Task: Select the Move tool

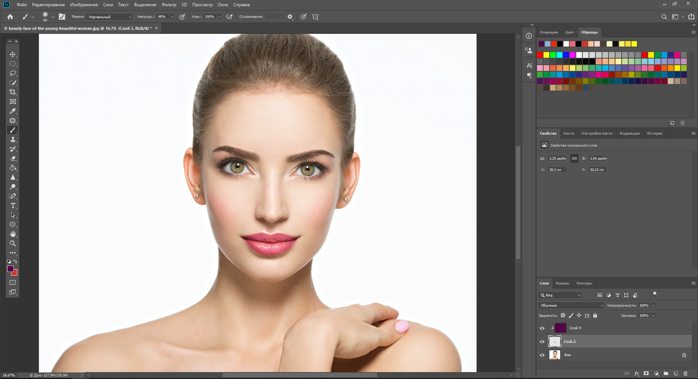Action: (x=13, y=54)
